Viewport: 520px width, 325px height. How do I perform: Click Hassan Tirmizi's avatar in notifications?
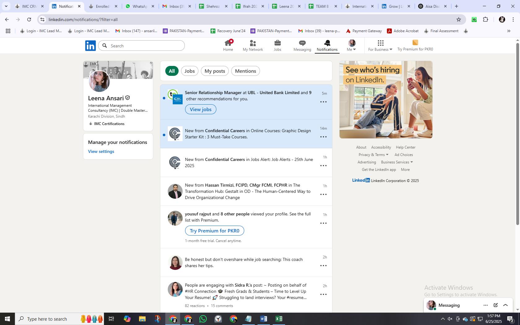(x=175, y=191)
